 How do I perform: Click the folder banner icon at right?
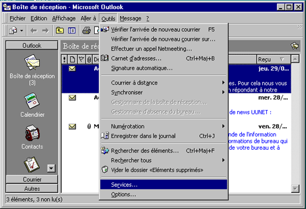[x=294, y=46]
